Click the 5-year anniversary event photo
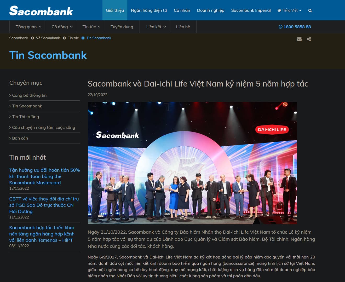This screenshot has height=282, width=345. (x=192, y=163)
